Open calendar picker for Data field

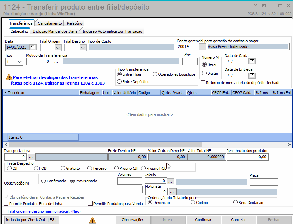(33, 47)
